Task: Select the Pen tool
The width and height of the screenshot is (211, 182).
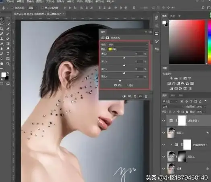Action: 2,54
